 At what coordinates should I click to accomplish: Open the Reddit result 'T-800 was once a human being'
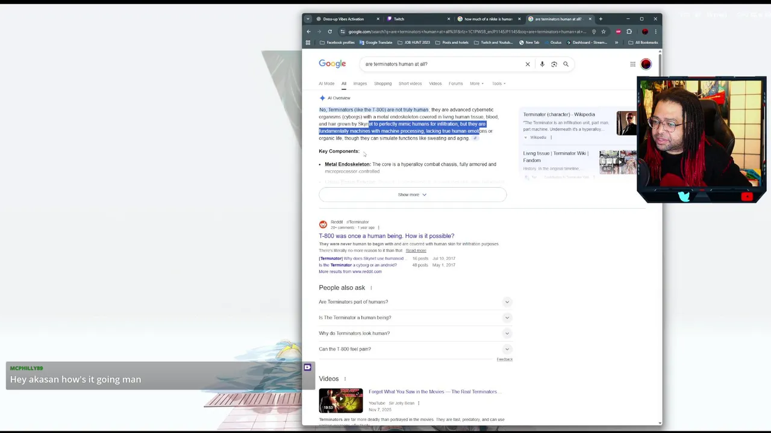tap(387, 236)
